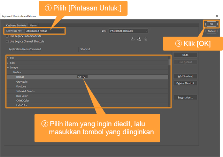
Task: Click the Add Shortcut button
Action: click(185, 76)
